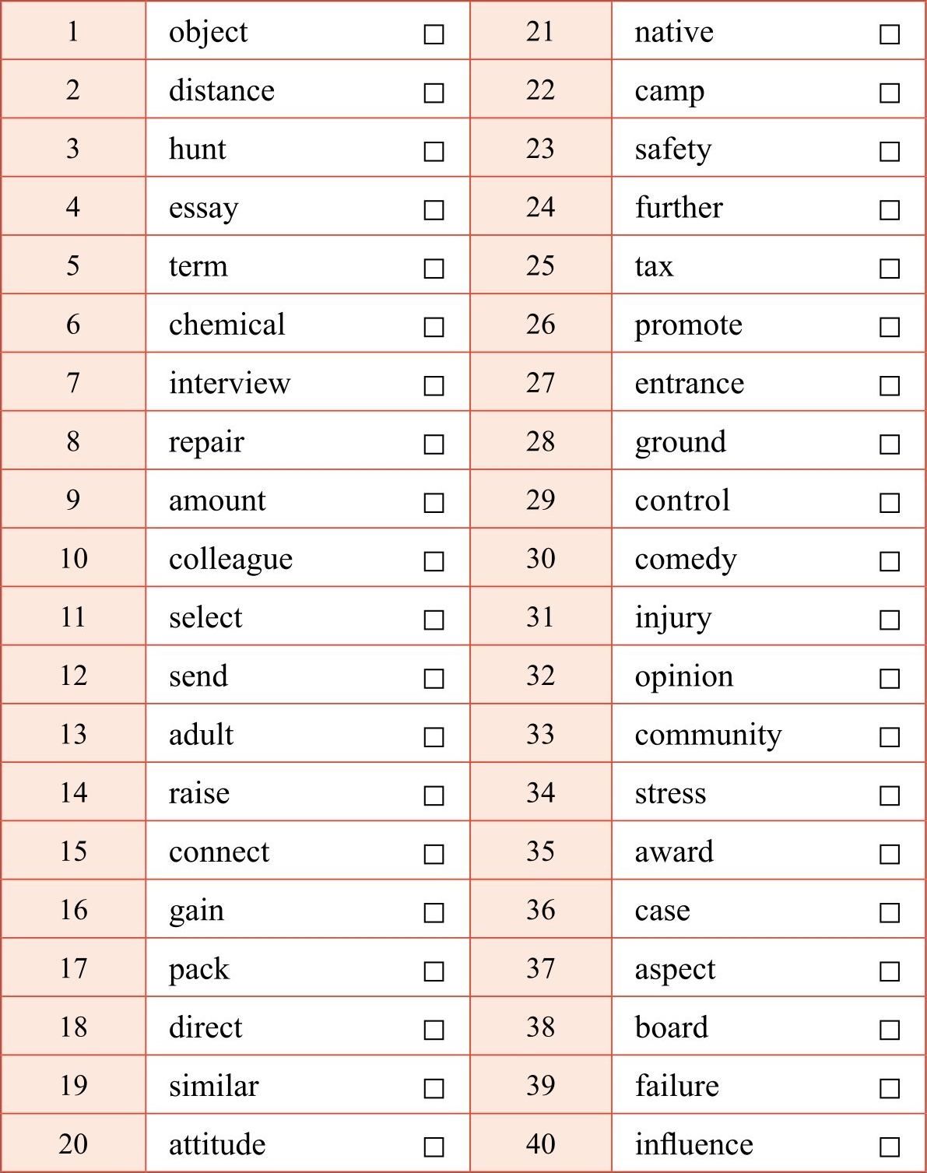927x1173 pixels.
Task: Click the number 14 cell
Action: click(73, 793)
